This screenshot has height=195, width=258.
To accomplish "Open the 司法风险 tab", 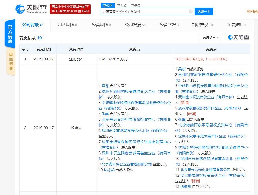I will [67, 25].
